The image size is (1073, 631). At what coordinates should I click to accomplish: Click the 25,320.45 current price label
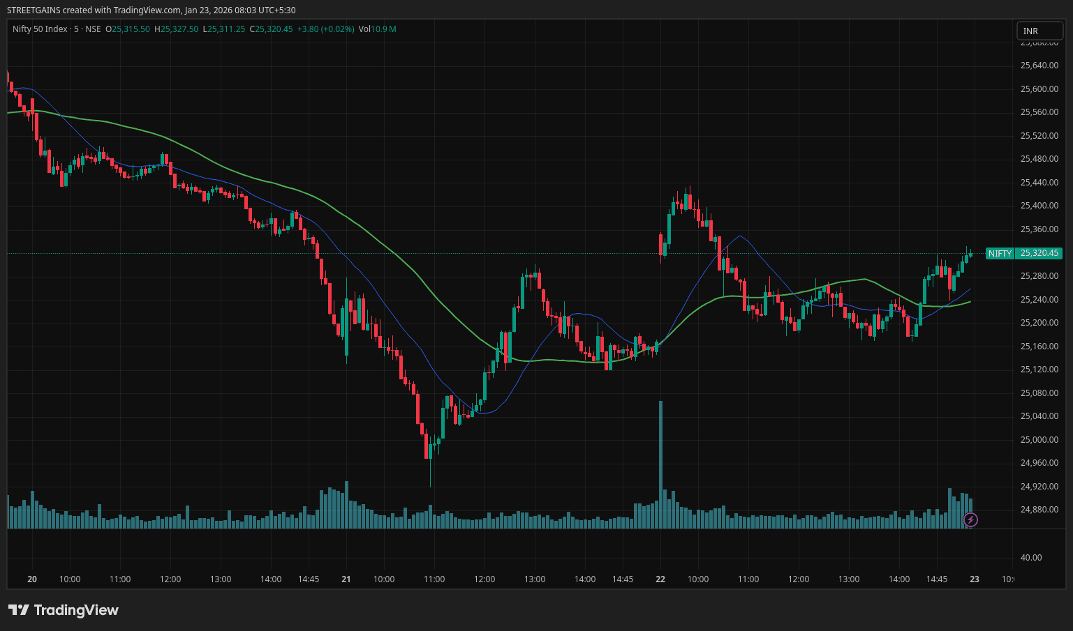pyautogui.click(x=1039, y=253)
